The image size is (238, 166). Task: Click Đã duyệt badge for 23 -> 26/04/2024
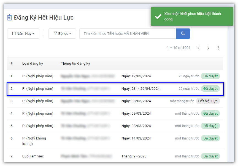(x=210, y=89)
